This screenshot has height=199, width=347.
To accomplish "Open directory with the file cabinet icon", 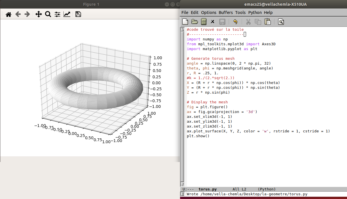I will [x=204, y=22].
